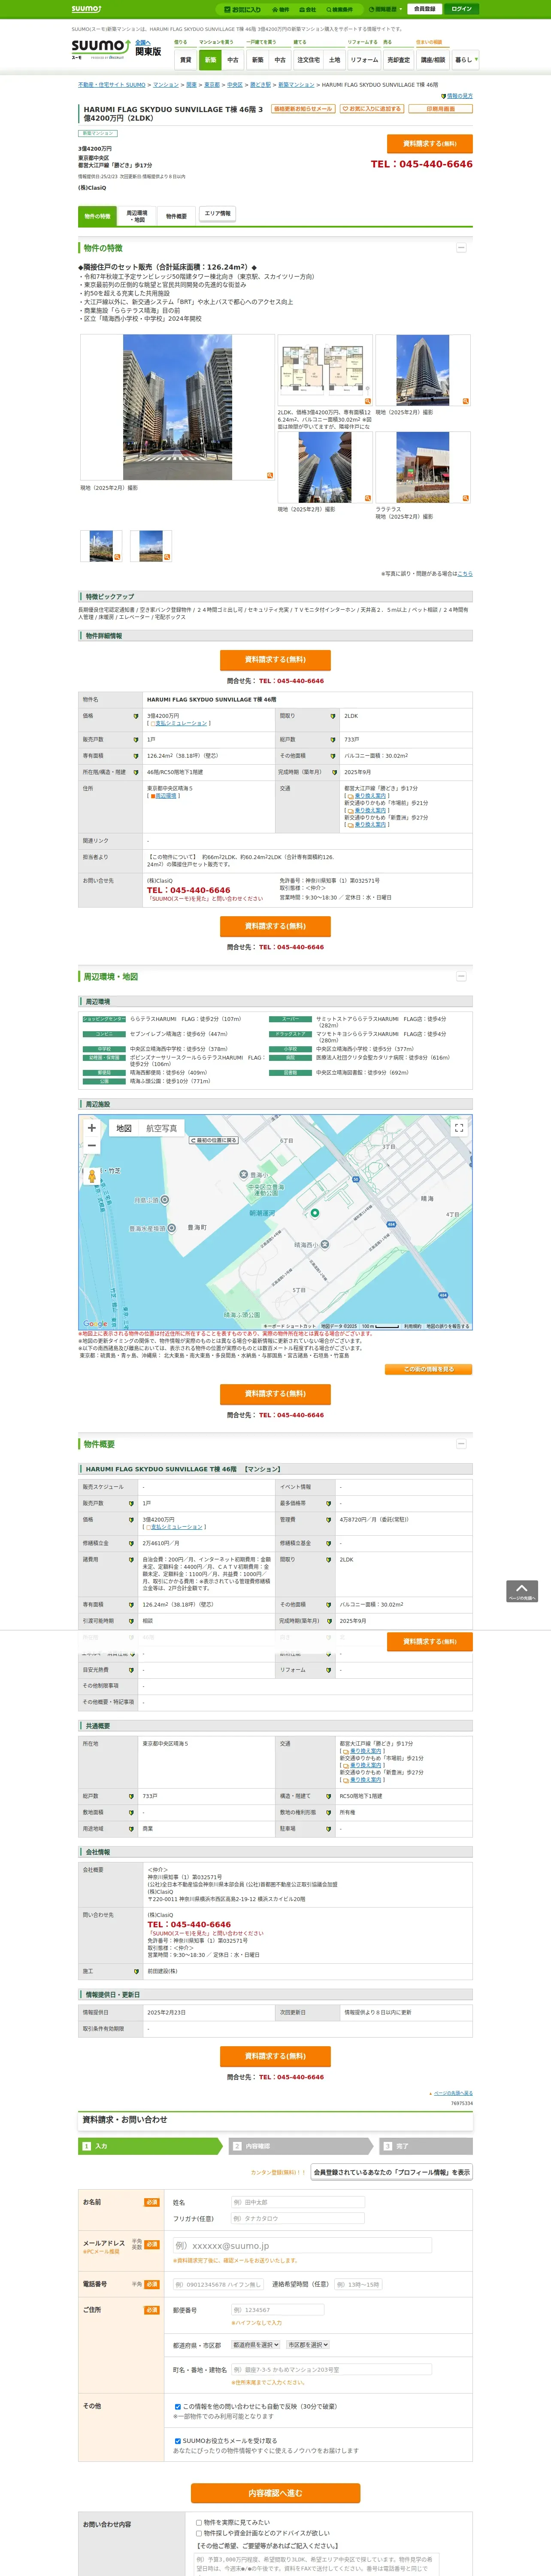Open お気に入り in the top header

pyautogui.click(x=243, y=9)
